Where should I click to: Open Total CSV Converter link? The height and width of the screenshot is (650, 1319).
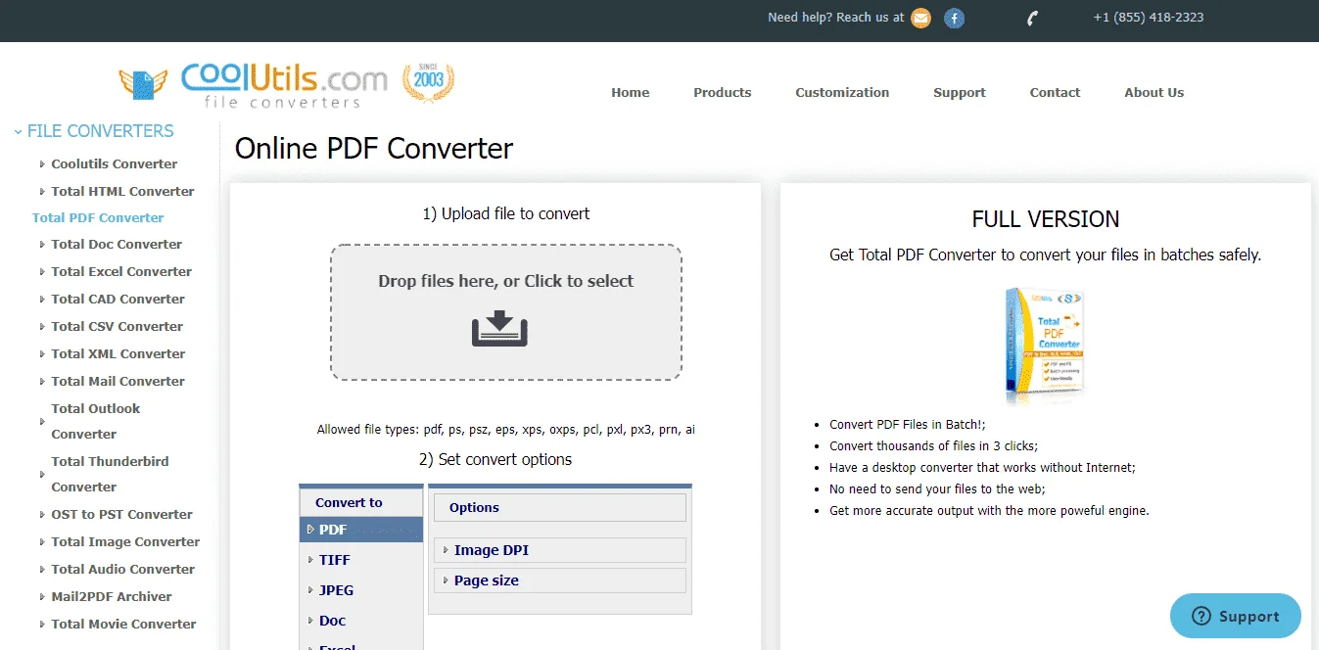coord(118,327)
